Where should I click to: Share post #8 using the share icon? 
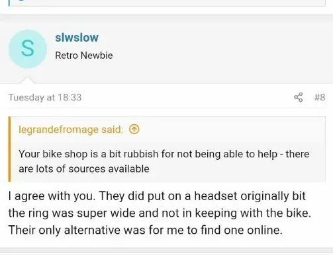click(299, 97)
